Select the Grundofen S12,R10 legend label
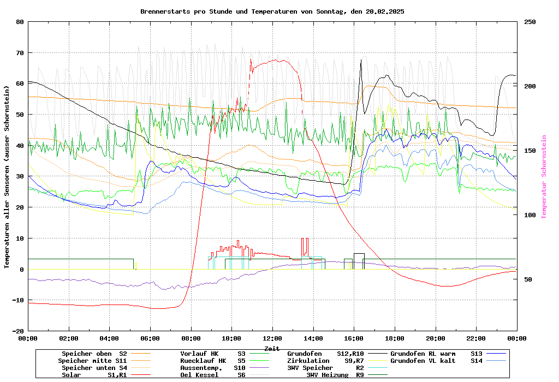559x382 pixels. pyautogui.click(x=325, y=354)
